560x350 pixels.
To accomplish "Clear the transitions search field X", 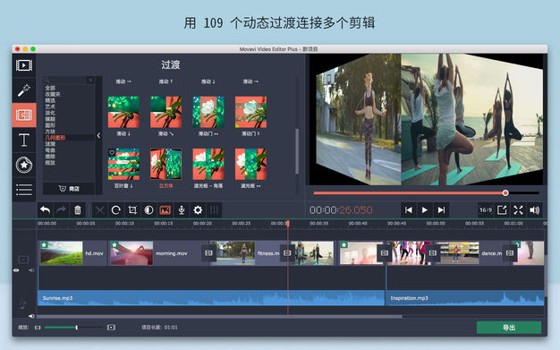I will click(90, 81).
